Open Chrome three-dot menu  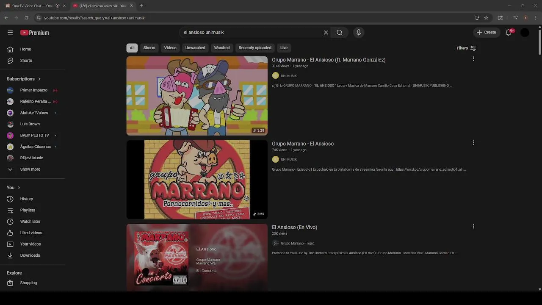tap(536, 18)
